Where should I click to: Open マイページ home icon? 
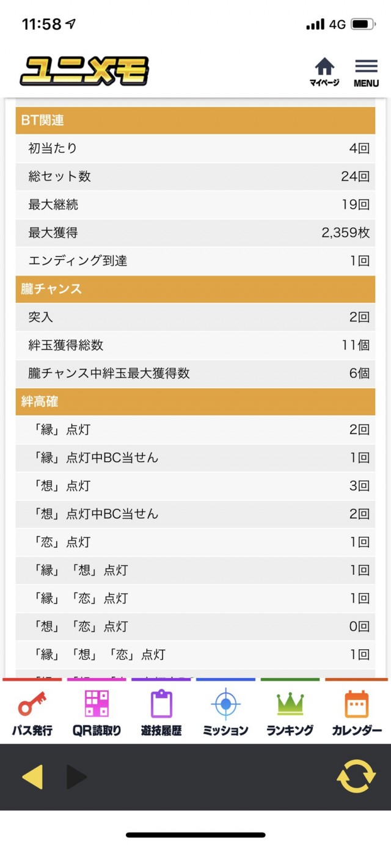point(324,72)
